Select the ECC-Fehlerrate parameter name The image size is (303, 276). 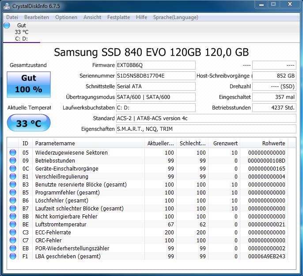click(x=53, y=232)
